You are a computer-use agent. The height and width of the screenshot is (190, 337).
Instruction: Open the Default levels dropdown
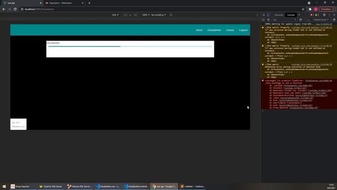pyautogui.click(x=321, y=20)
